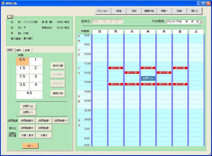This screenshot has width=212, height=156.
Task: Choose the 乗降介助 service button
Action: click(57, 93)
